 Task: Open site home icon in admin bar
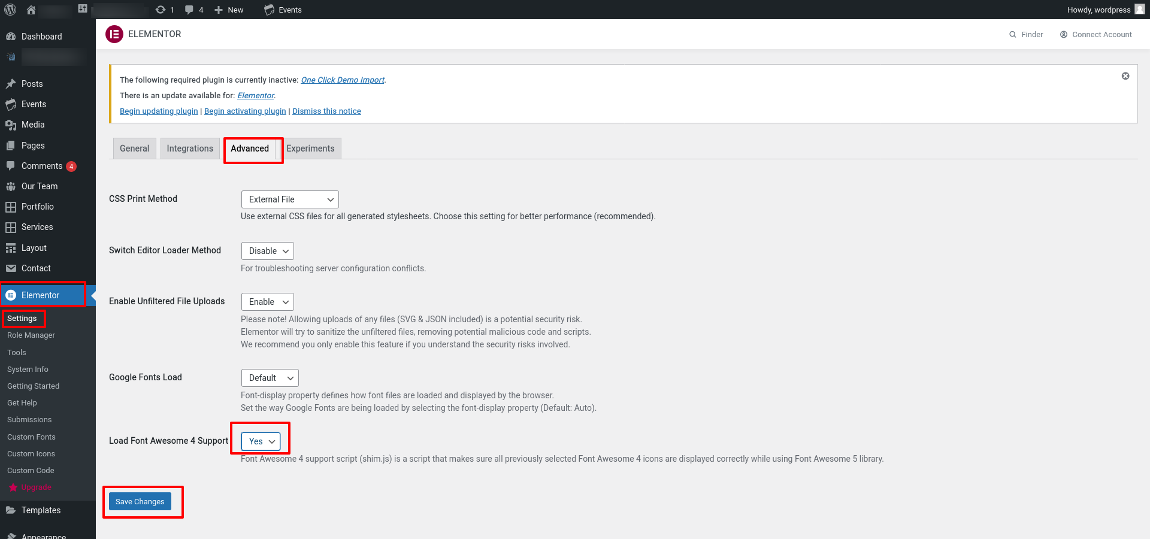(x=31, y=10)
